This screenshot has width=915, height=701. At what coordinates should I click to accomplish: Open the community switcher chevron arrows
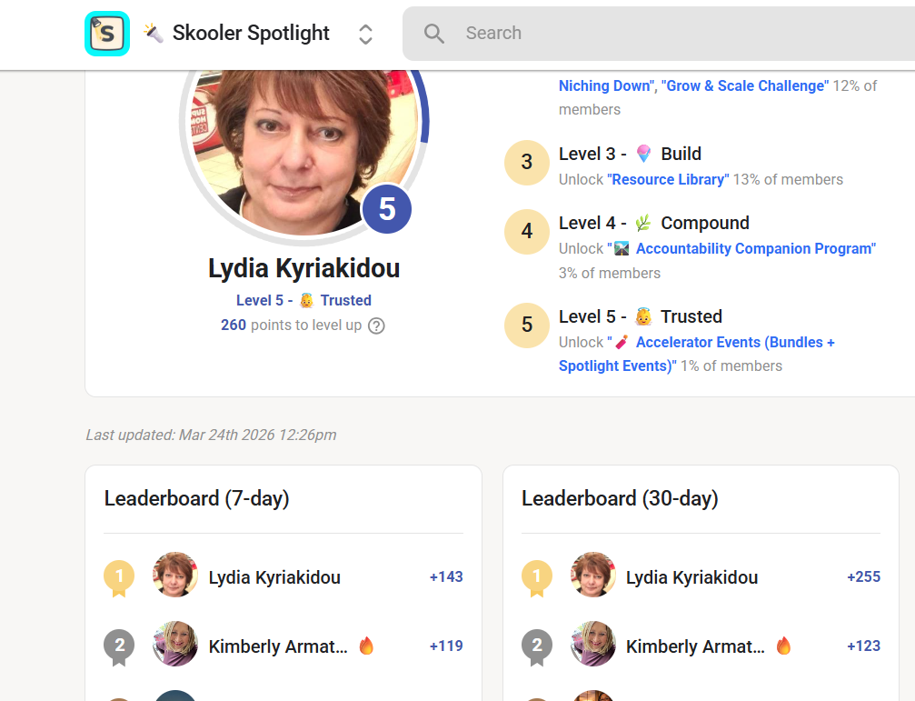(365, 35)
